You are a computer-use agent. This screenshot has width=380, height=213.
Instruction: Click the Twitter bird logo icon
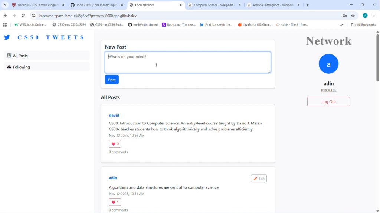pos(7,37)
